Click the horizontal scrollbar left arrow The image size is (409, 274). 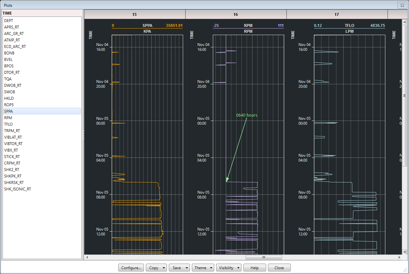point(86,257)
